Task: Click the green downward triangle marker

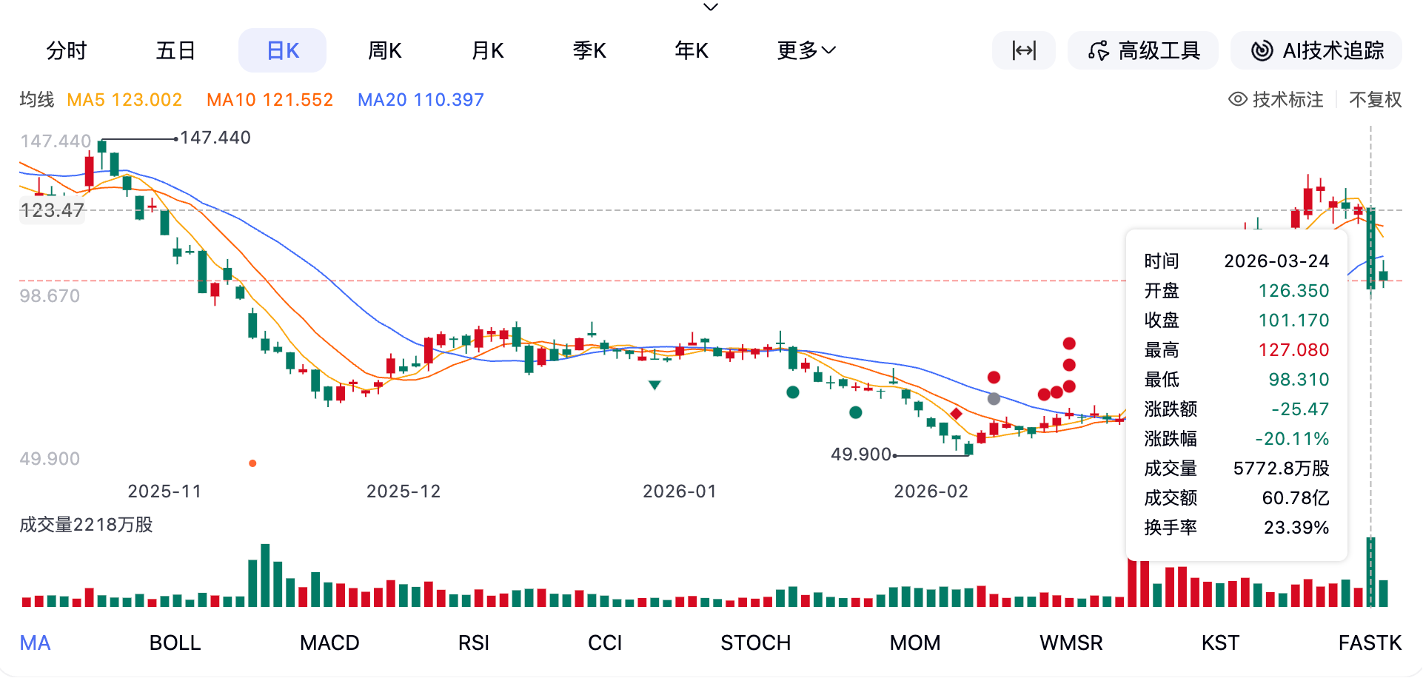Action: pyautogui.click(x=654, y=385)
